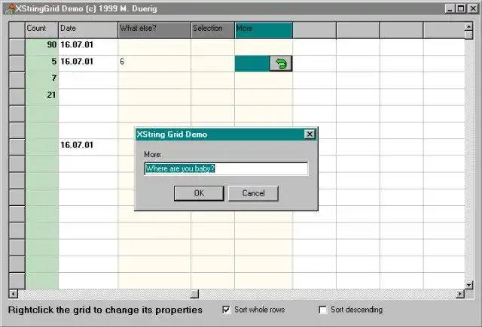
Task: Click the vertical scrollbar down arrow
Action: click(468, 285)
